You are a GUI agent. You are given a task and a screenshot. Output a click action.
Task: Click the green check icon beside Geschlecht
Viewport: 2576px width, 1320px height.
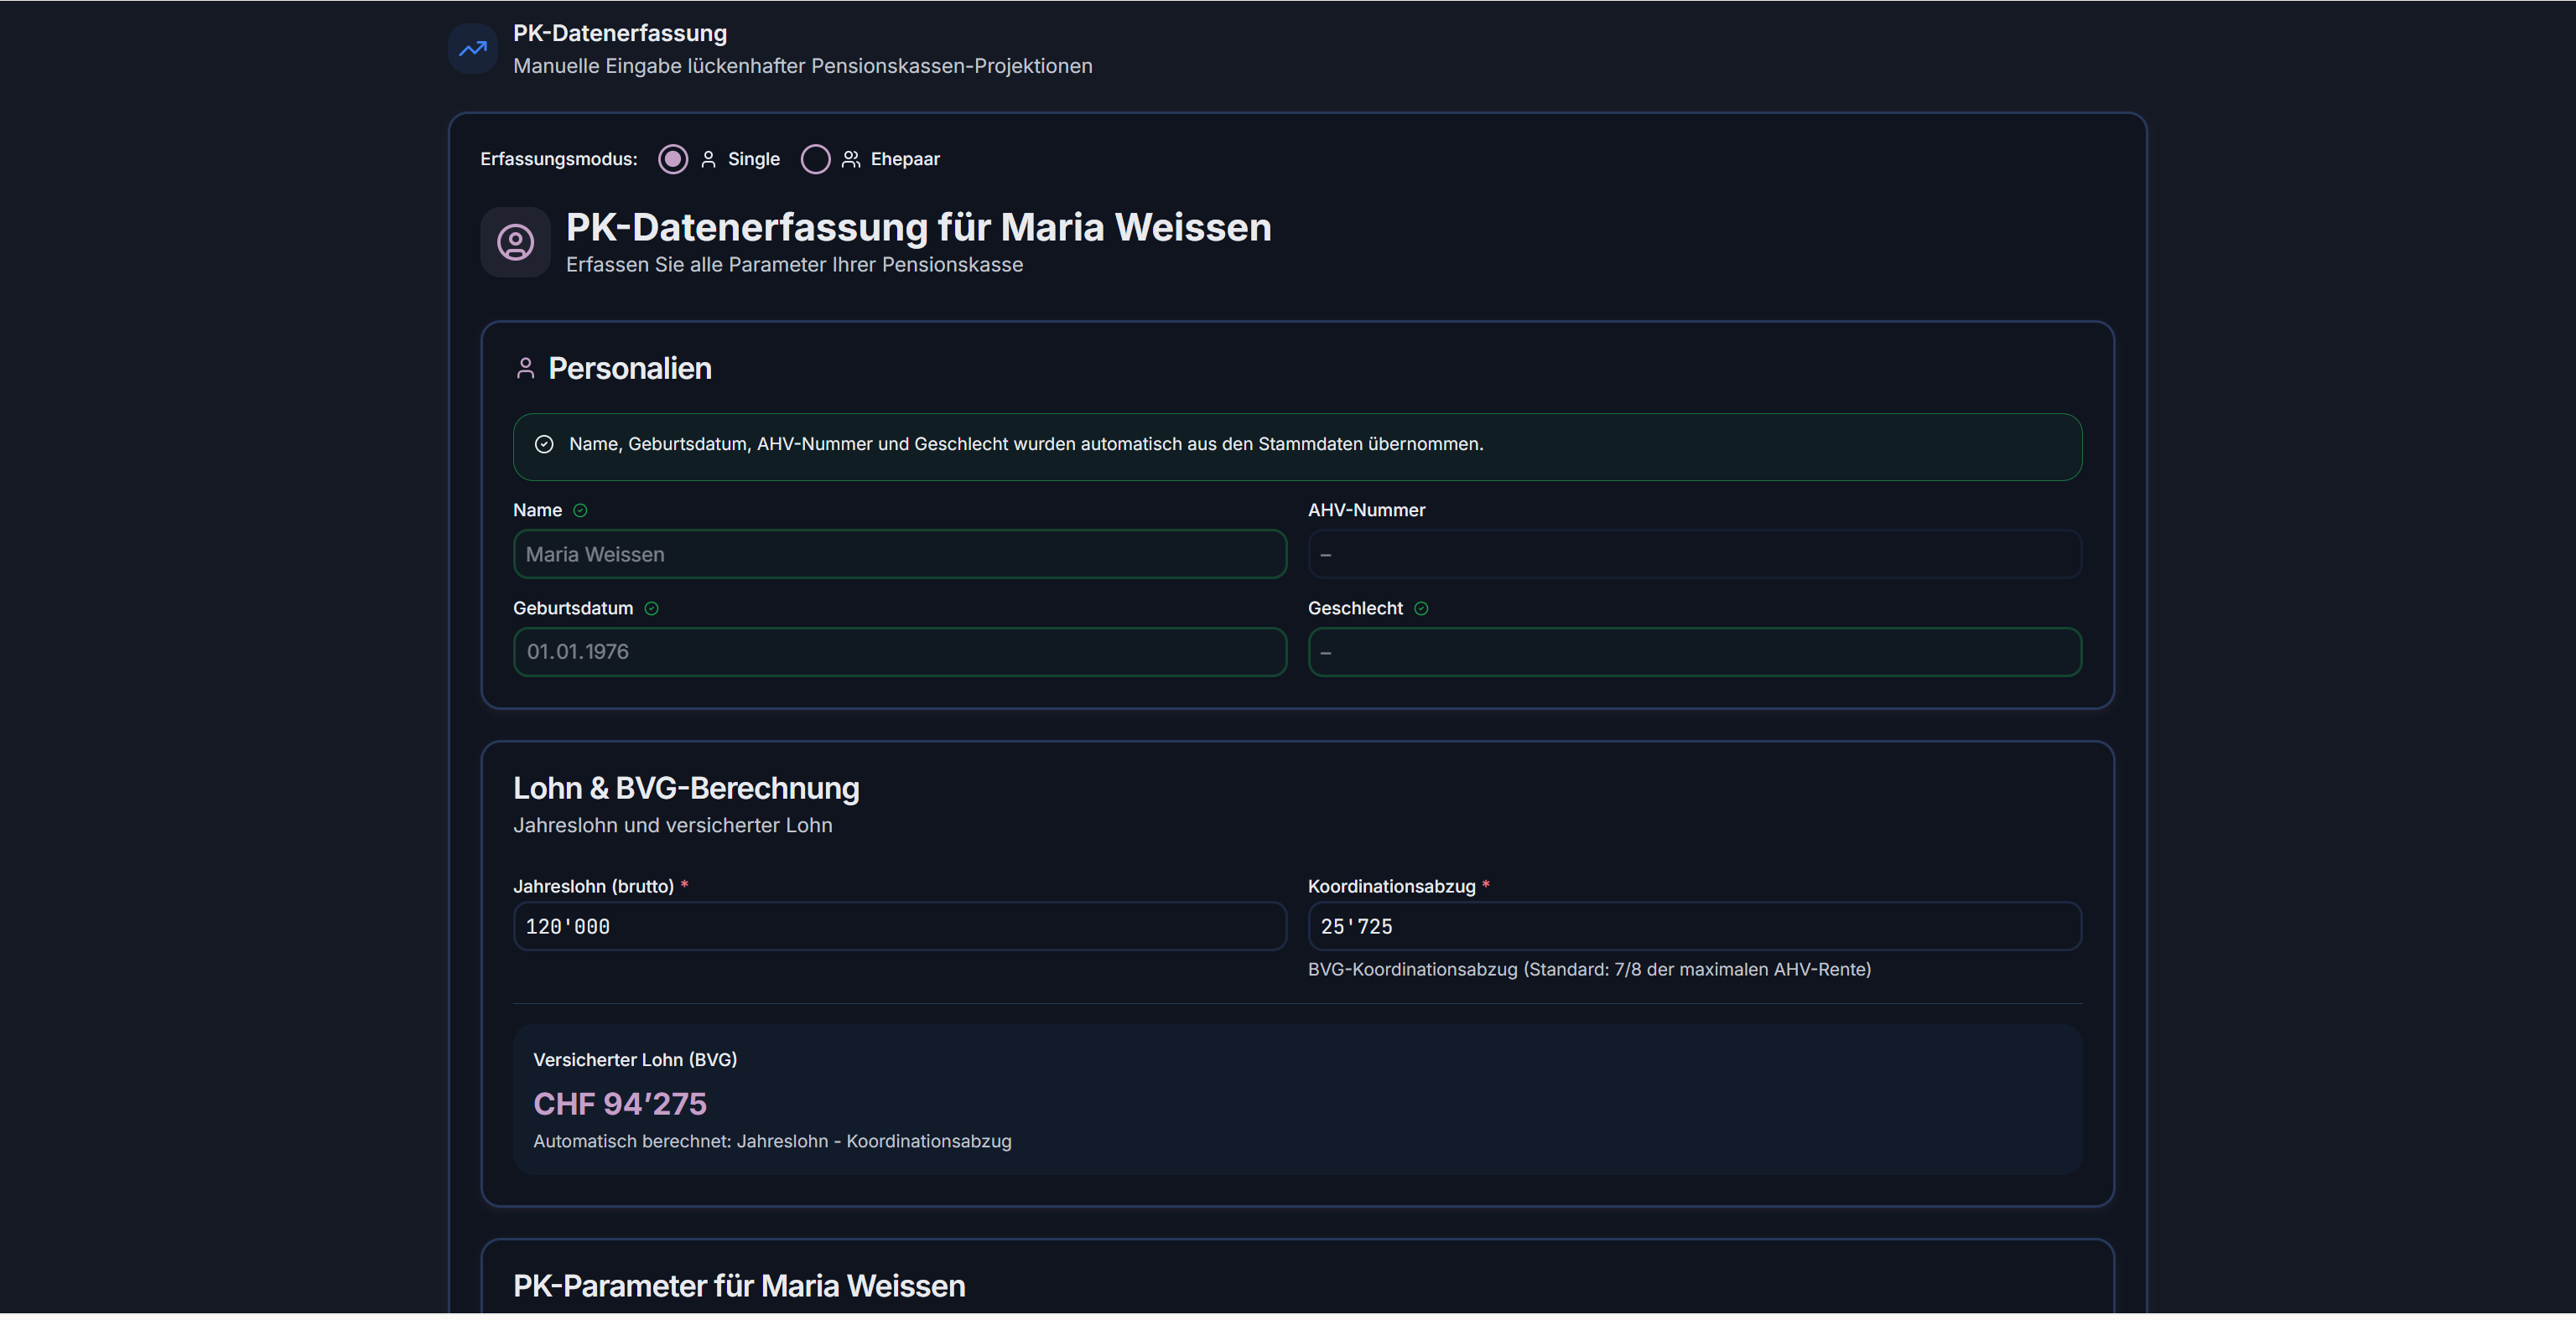[x=1421, y=608]
